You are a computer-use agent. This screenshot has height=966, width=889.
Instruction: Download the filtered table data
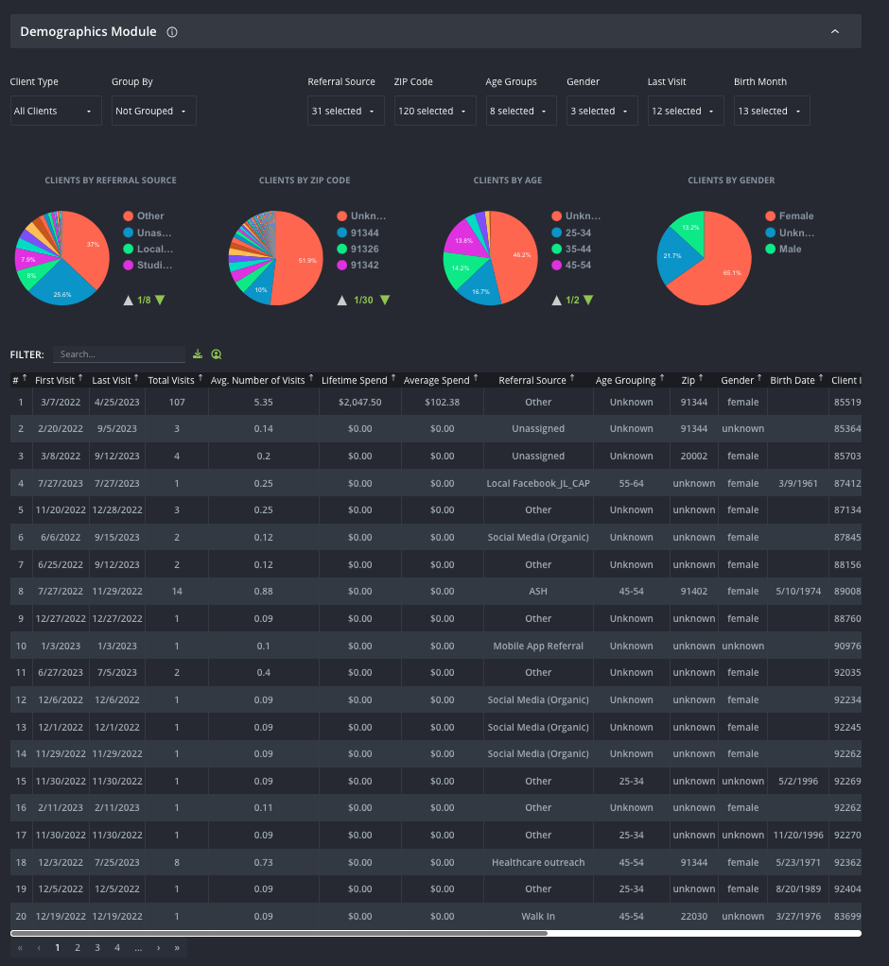198,354
